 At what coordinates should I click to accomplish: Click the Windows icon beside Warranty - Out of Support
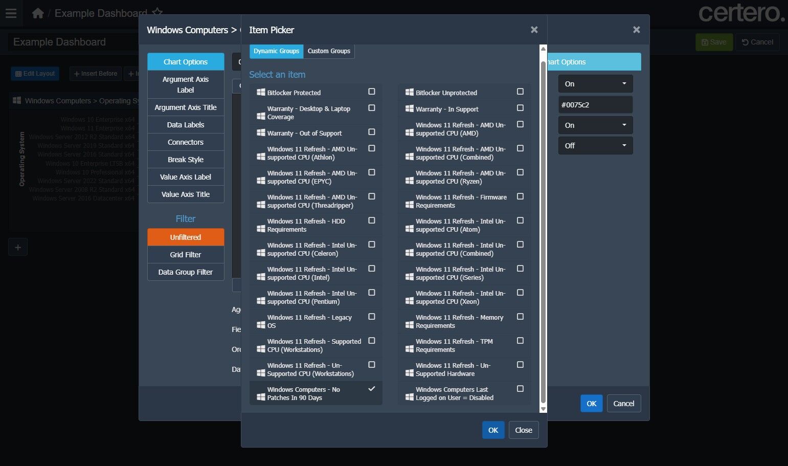pyautogui.click(x=261, y=132)
